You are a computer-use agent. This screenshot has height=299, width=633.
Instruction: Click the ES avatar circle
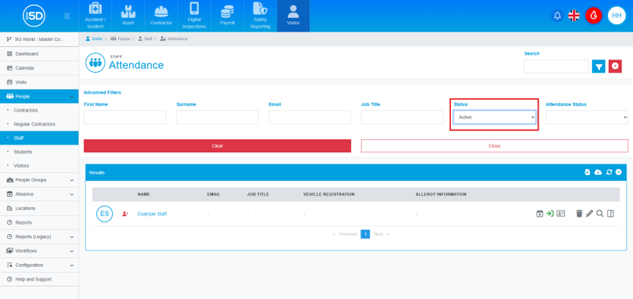point(104,214)
